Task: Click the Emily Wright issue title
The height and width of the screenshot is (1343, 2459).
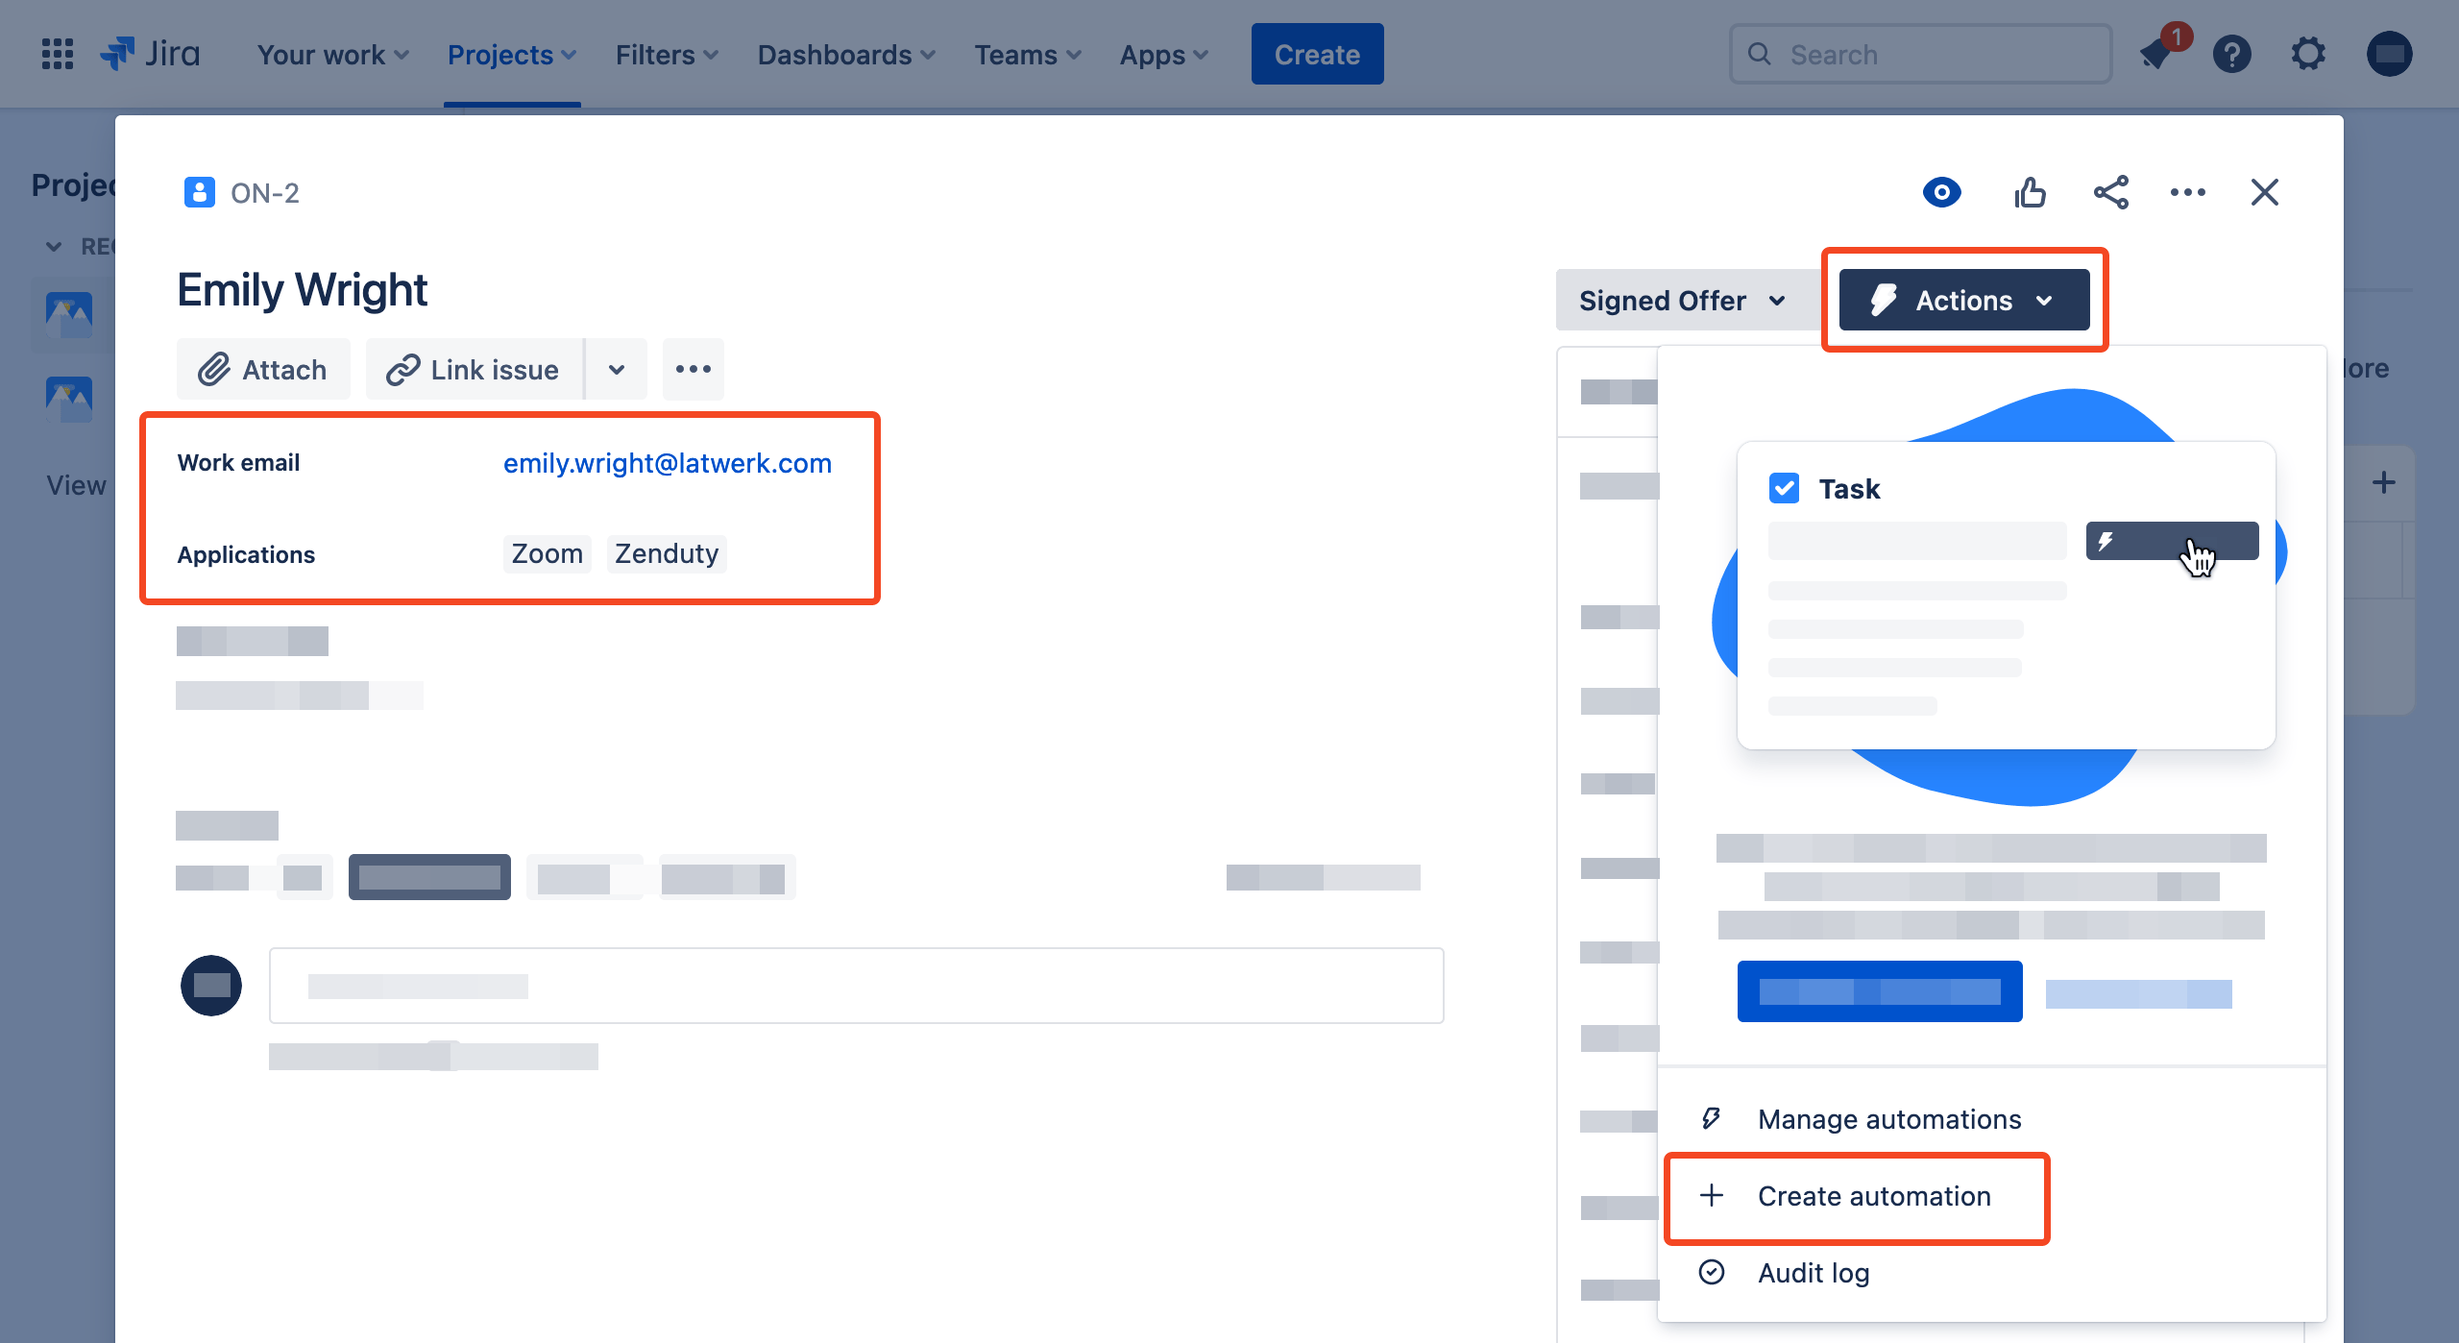Action: click(x=303, y=290)
